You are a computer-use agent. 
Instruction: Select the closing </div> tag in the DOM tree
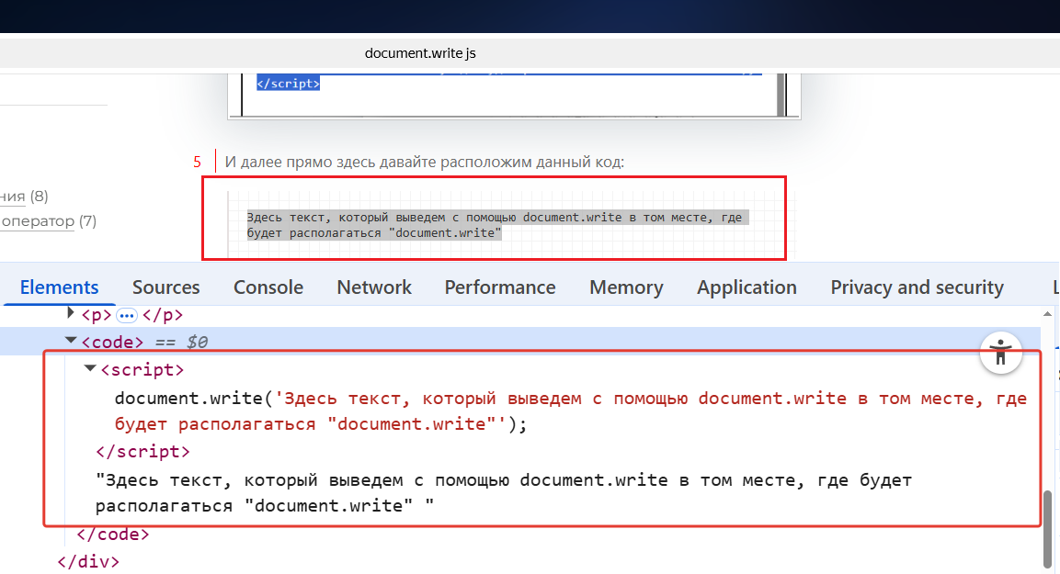[x=88, y=560]
